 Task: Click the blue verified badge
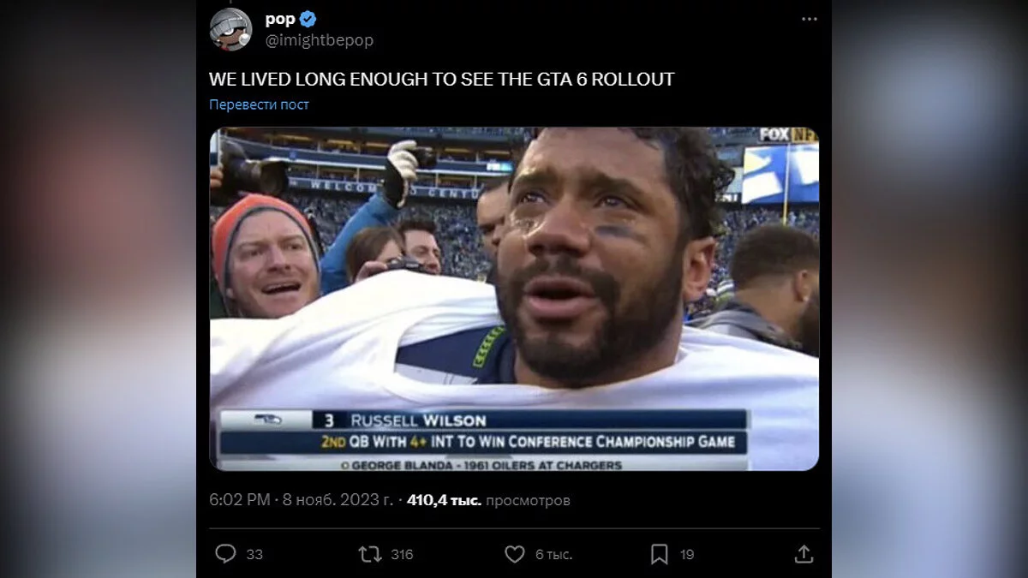[308, 20]
